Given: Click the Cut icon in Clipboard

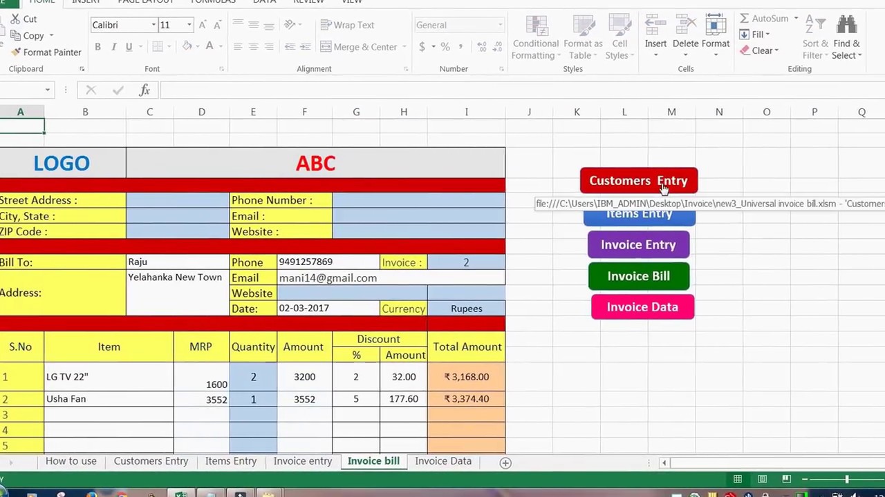Looking at the screenshot, I should [x=14, y=19].
